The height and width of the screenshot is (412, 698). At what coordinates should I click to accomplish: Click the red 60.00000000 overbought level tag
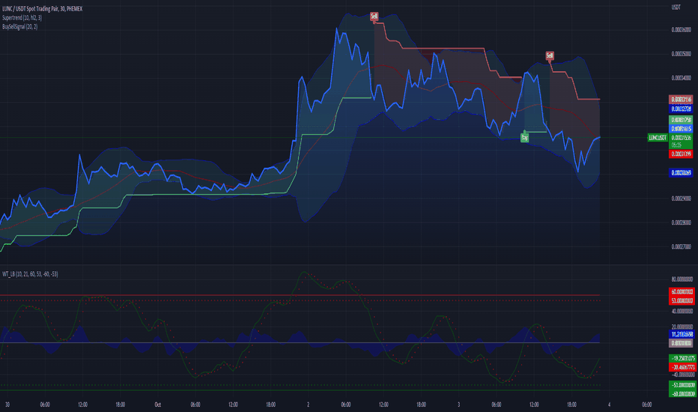point(682,291)
